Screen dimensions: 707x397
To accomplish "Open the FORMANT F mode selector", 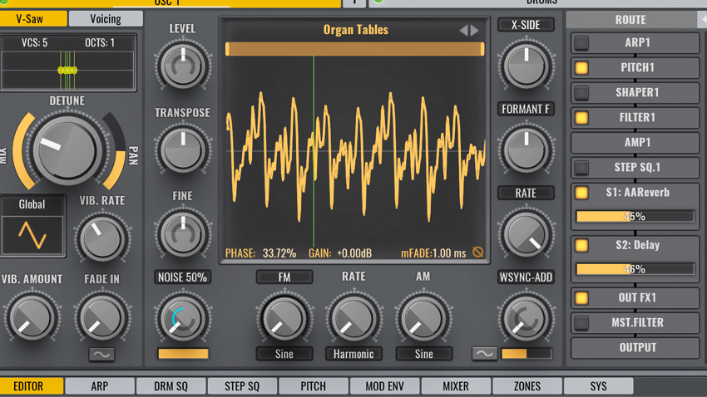I will coord(526,109).
